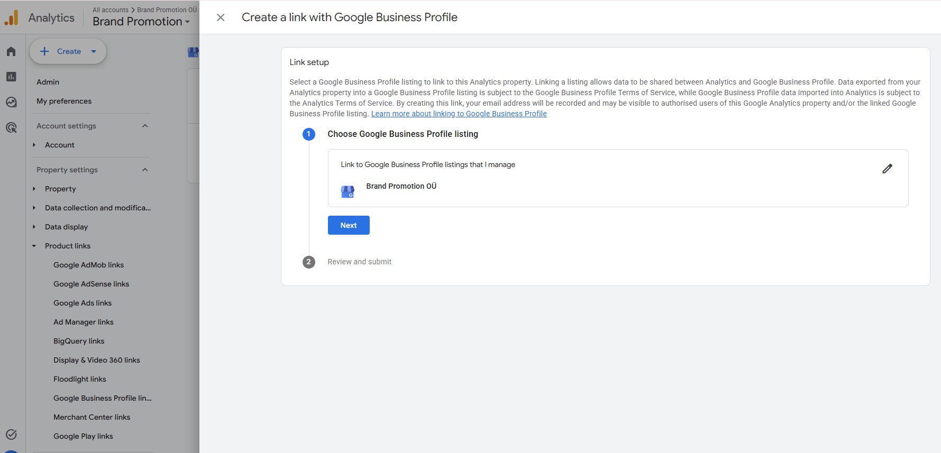Image resolution: width=941 pixels, height=453 pixels.
Task: Open the Home icon in sidebar
Action: [11, 51]
